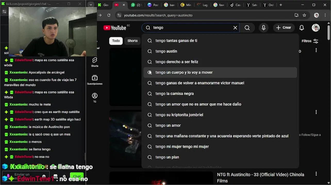Go forward in Chrome history
This screenshot has height=185, width=331.
point(100,15)
